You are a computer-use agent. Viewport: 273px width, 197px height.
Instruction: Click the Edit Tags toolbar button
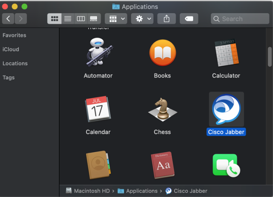(x=189, y=19)
